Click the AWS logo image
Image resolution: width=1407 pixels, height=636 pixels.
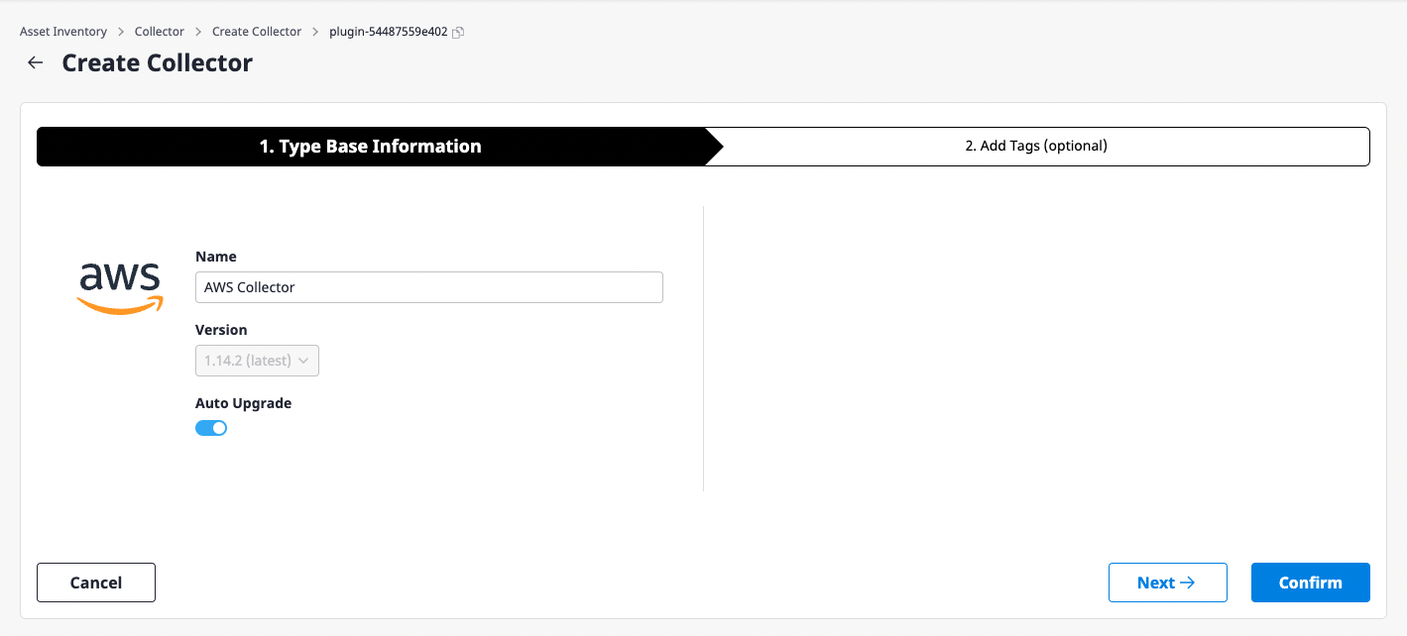pyautogui.click(x=120, y=288)
